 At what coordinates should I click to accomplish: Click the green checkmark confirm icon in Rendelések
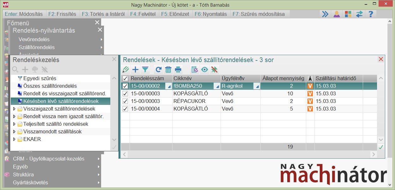[381, 147]
